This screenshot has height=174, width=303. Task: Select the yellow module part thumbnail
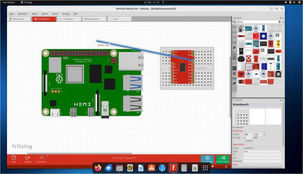click(278, 44)
